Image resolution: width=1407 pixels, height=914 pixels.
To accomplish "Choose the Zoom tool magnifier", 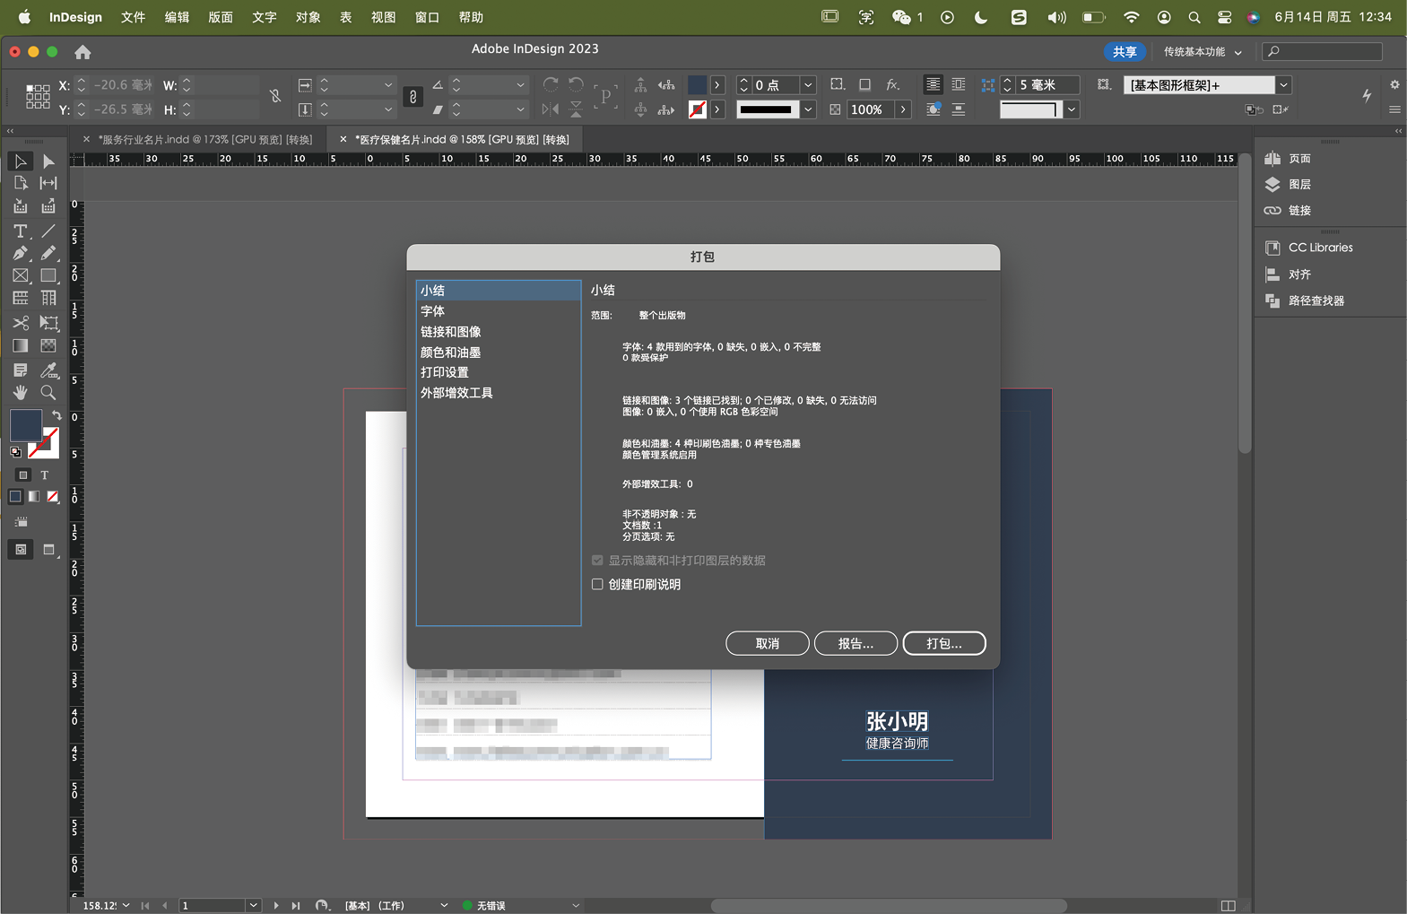I will click(x=48, y=393).
